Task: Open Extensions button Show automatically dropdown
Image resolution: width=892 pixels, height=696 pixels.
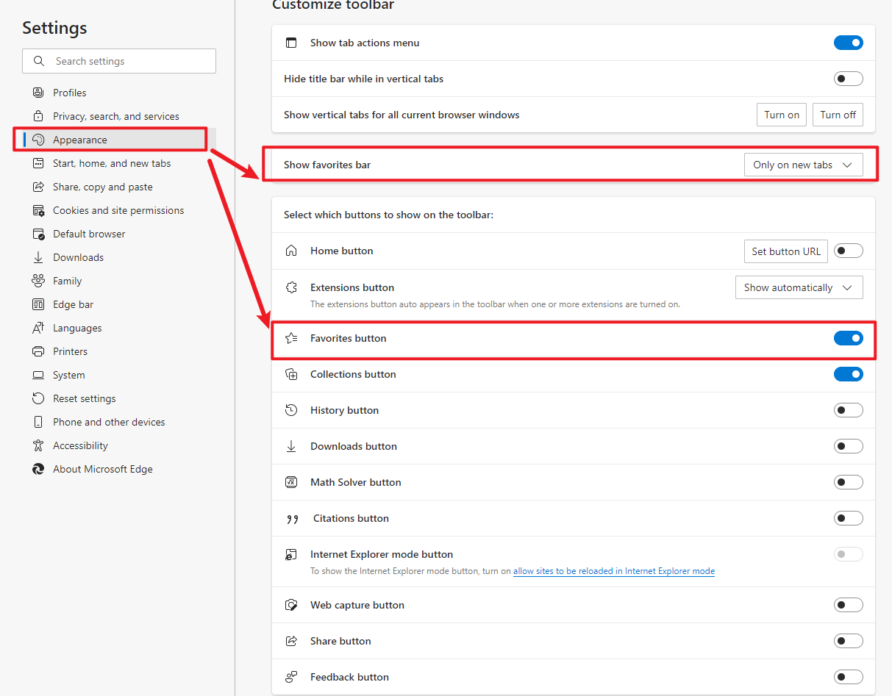Action: pyautogui.click(x=799, y=287)
